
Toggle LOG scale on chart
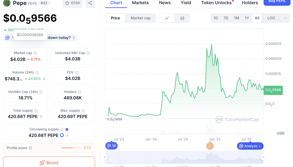click(271, 18)
